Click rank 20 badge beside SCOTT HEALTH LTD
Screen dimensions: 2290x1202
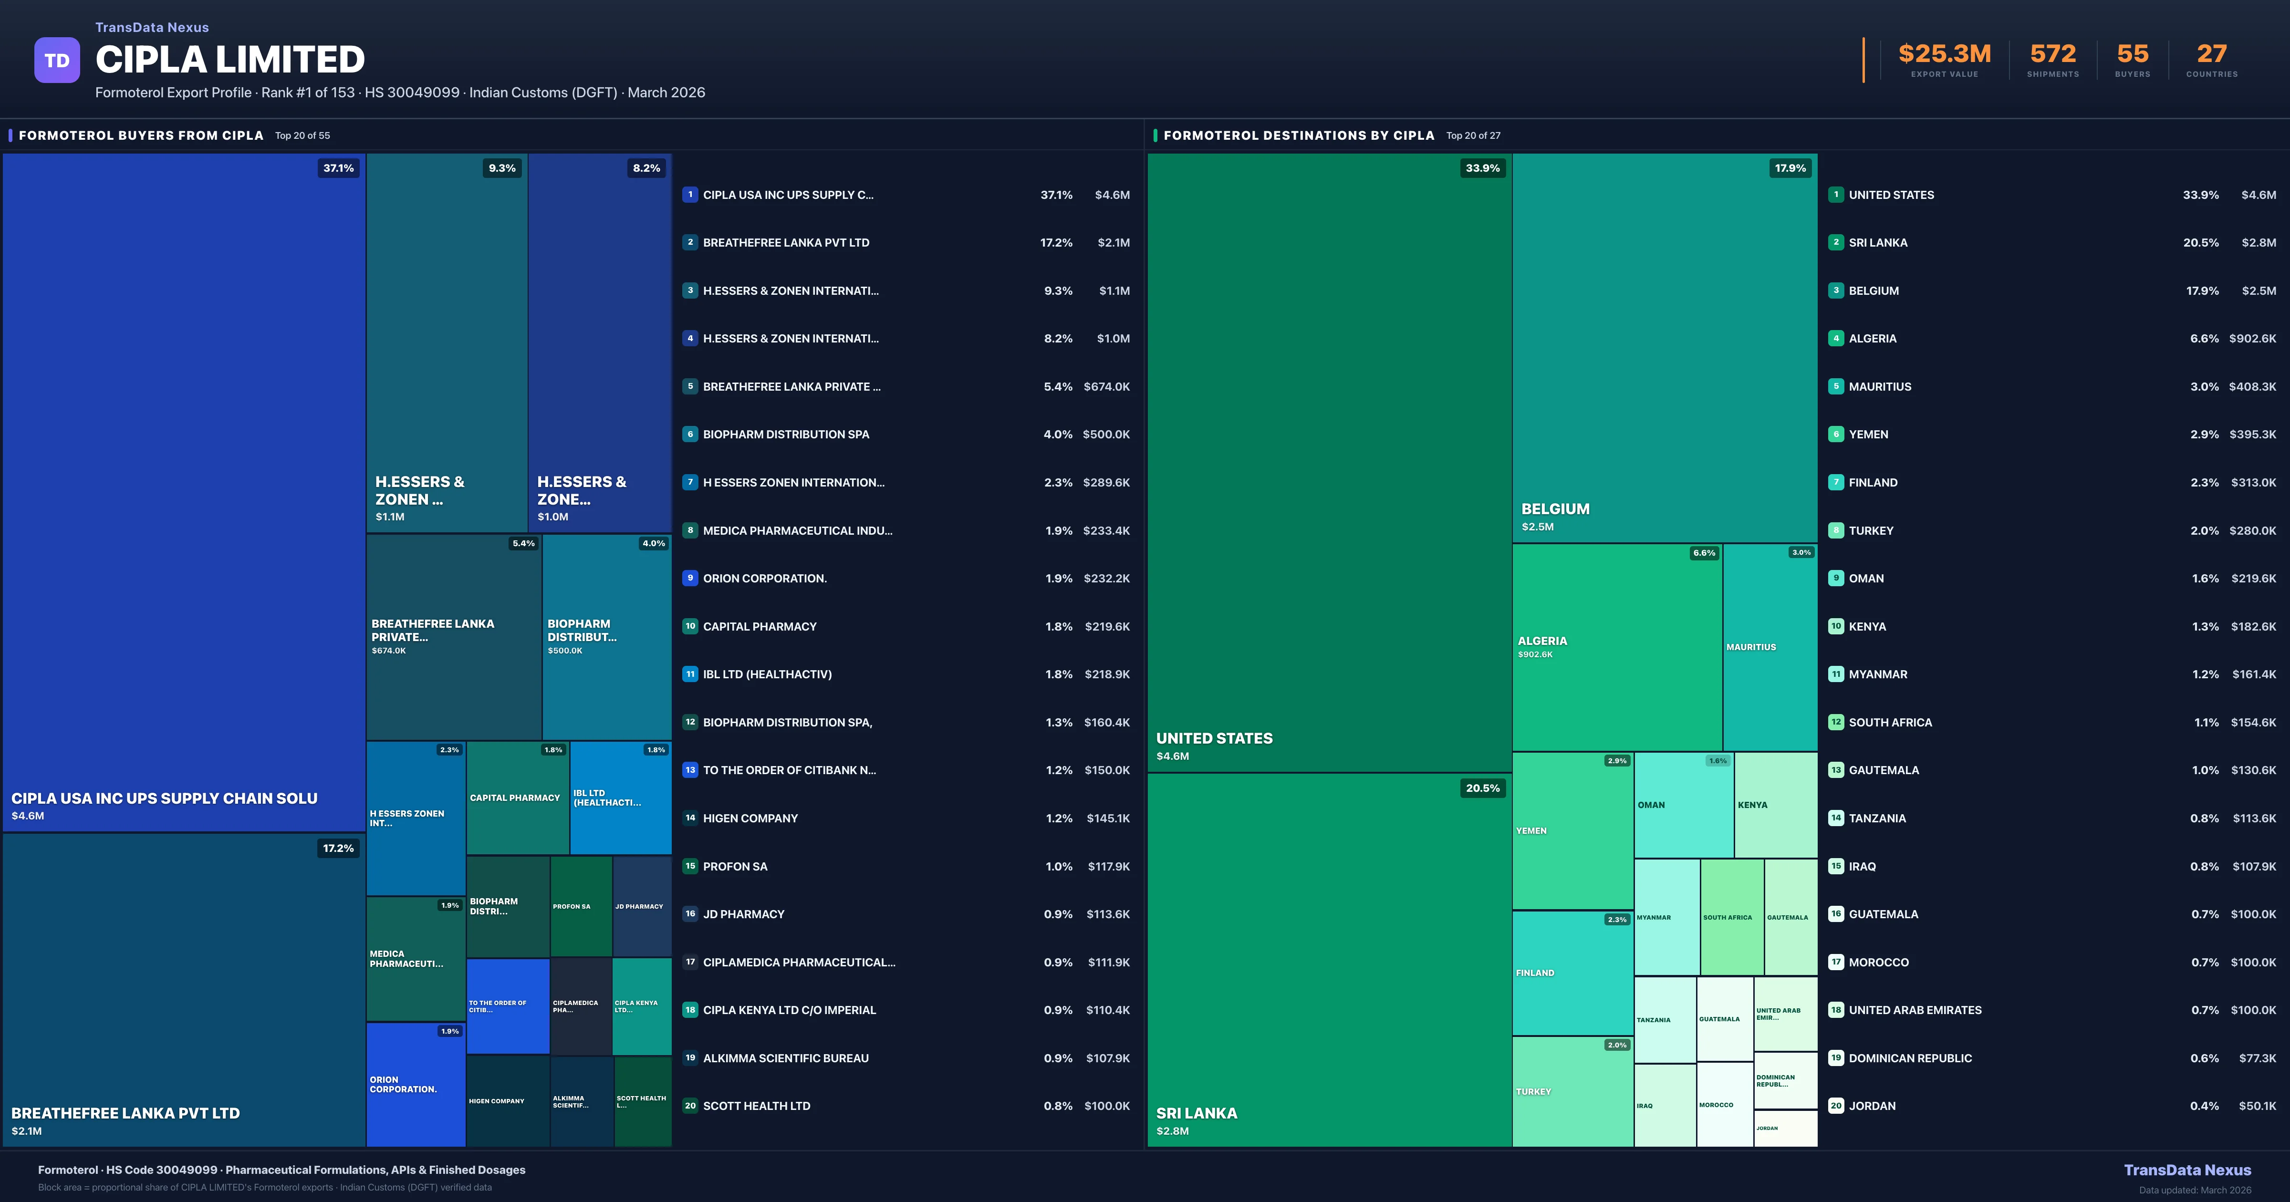click(x=690, y=1106)
